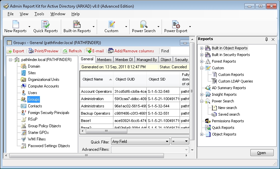Screen dimensions: 280x169
Task: Expand Built in Security Reports node
Action: point(202,55)
